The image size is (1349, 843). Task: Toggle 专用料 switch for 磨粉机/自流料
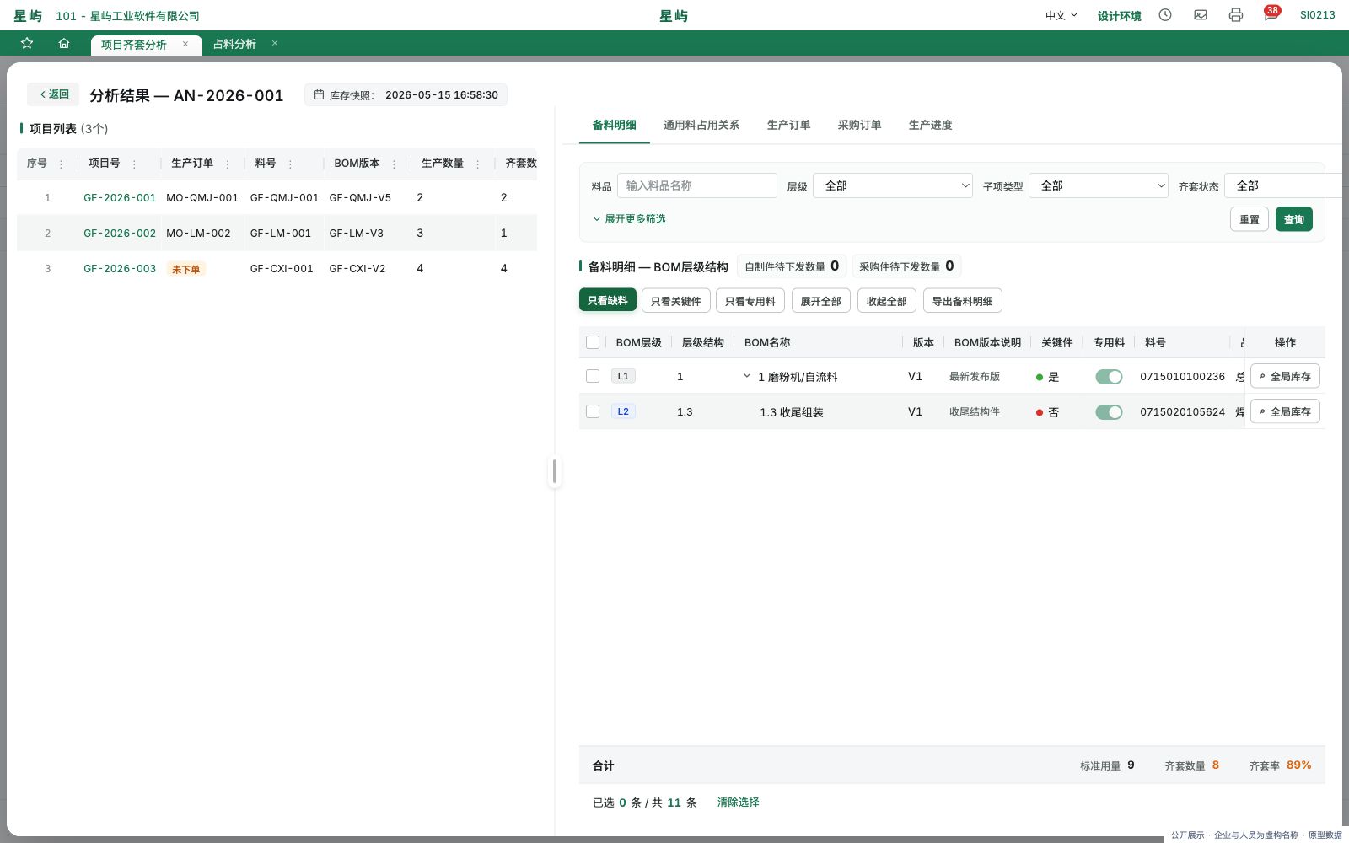[1109, 377]
